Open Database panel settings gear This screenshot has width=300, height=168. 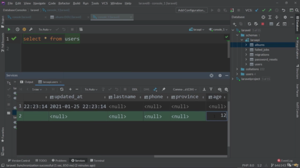click(285, 17)
